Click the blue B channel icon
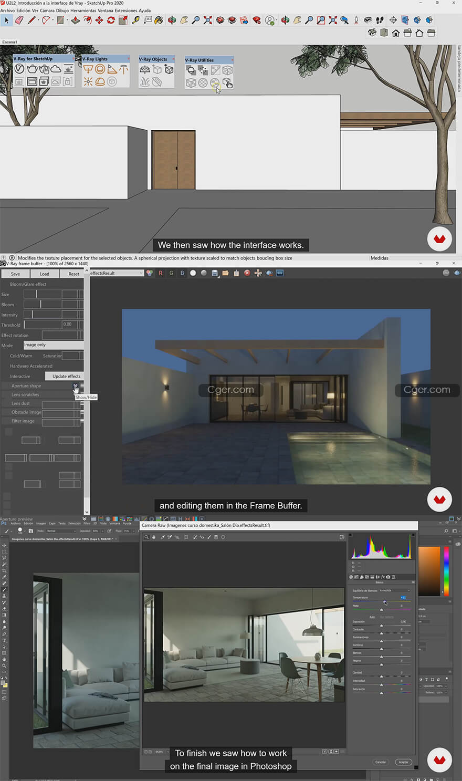This screenshot has height=781, width=462. 182,273
